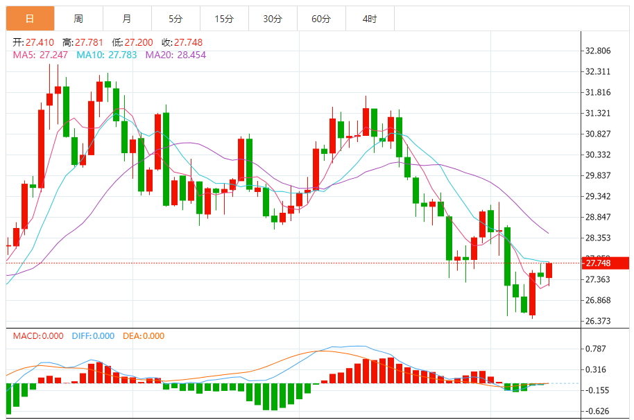The width and height of the screenshot is (634, 420).
Task: Click the 28.847 price axis label
Action: tap(598, 217)
